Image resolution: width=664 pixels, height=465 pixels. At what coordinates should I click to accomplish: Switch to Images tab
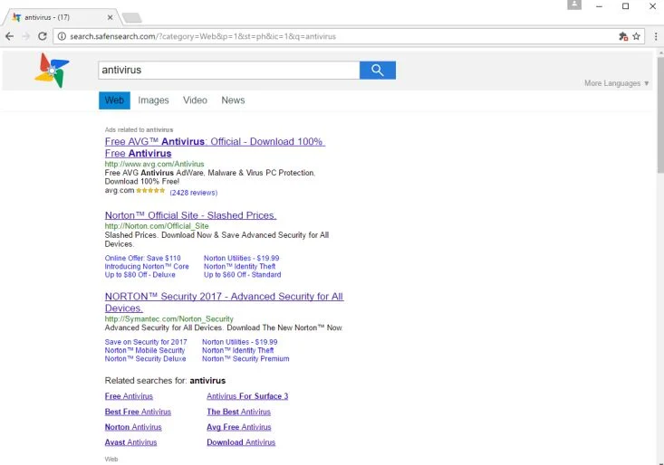click(153, 100)
